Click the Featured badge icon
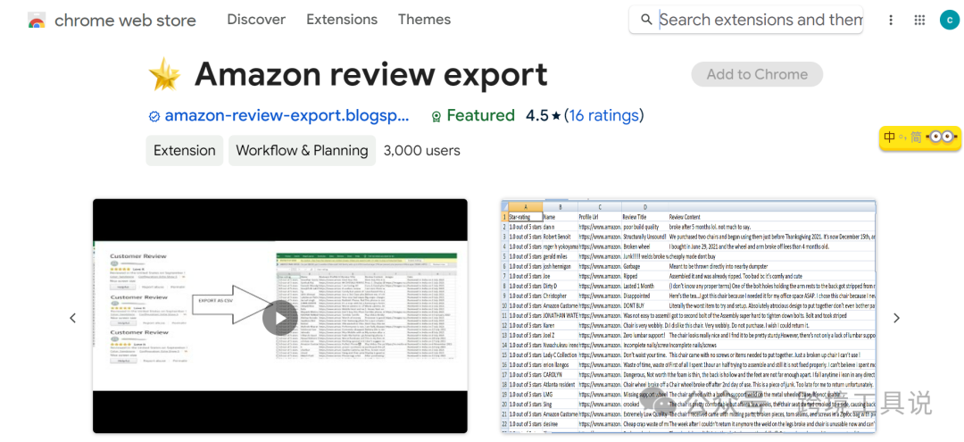Viewport: 964px width, 442px height. [x=436, y=116]
